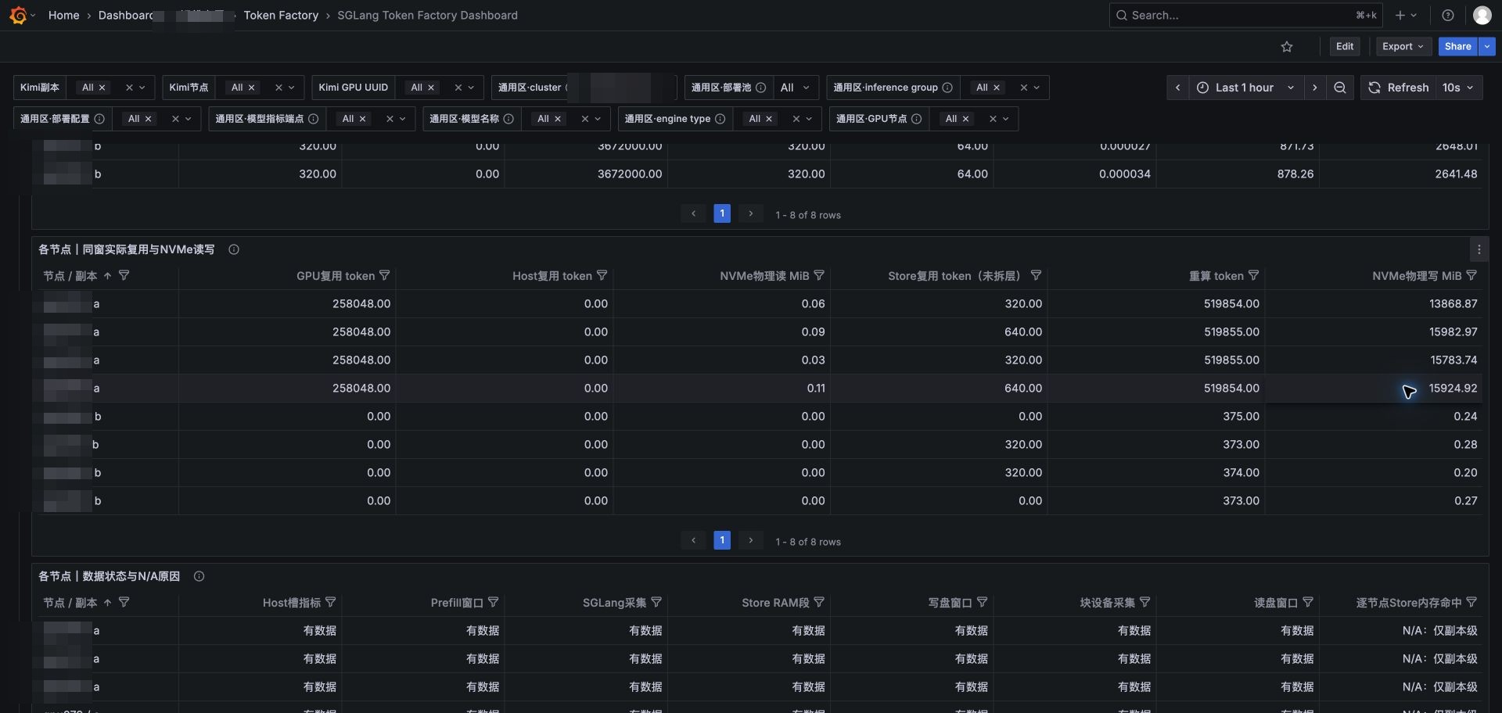Click the Refresh button
Image resolution: width=1502 pixels, height=713 pixels.
click(1400, 88)
